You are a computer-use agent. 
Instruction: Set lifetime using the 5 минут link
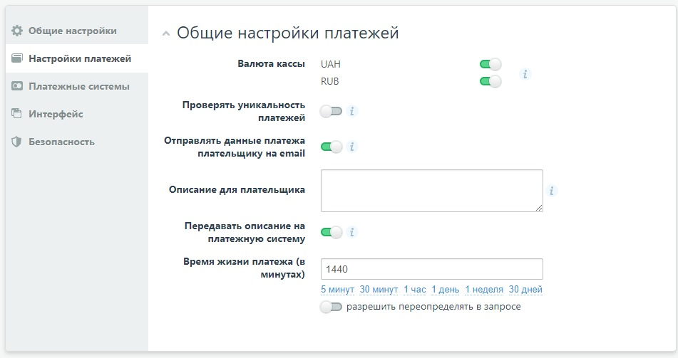pos(337,290)
